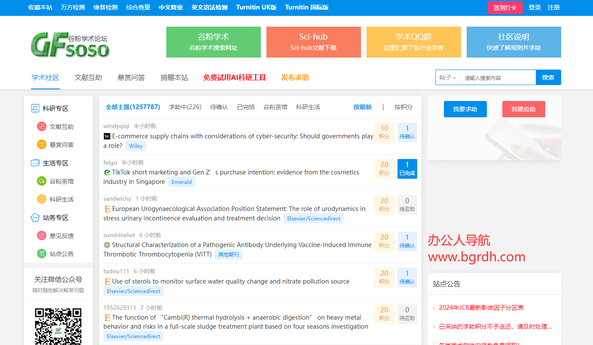Click the orange Sci-hub download tile
The image size is (593, 345).
tap(313, 42)
